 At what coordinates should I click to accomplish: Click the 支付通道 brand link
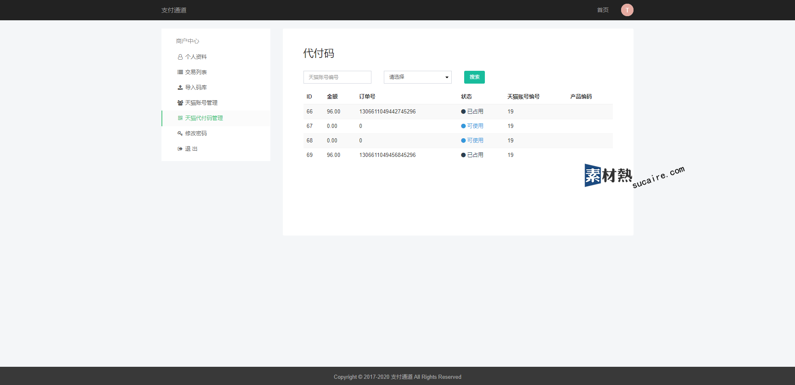click(x=174, y=10)
